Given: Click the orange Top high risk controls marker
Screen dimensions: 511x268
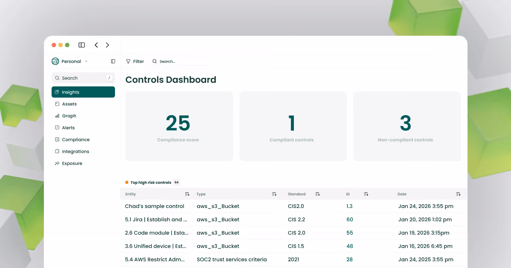Looking at the screenshot, I should pos(126,182).
